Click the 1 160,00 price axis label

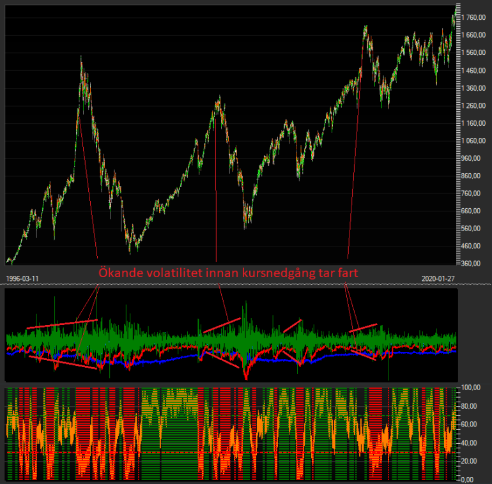pos(473,123)
